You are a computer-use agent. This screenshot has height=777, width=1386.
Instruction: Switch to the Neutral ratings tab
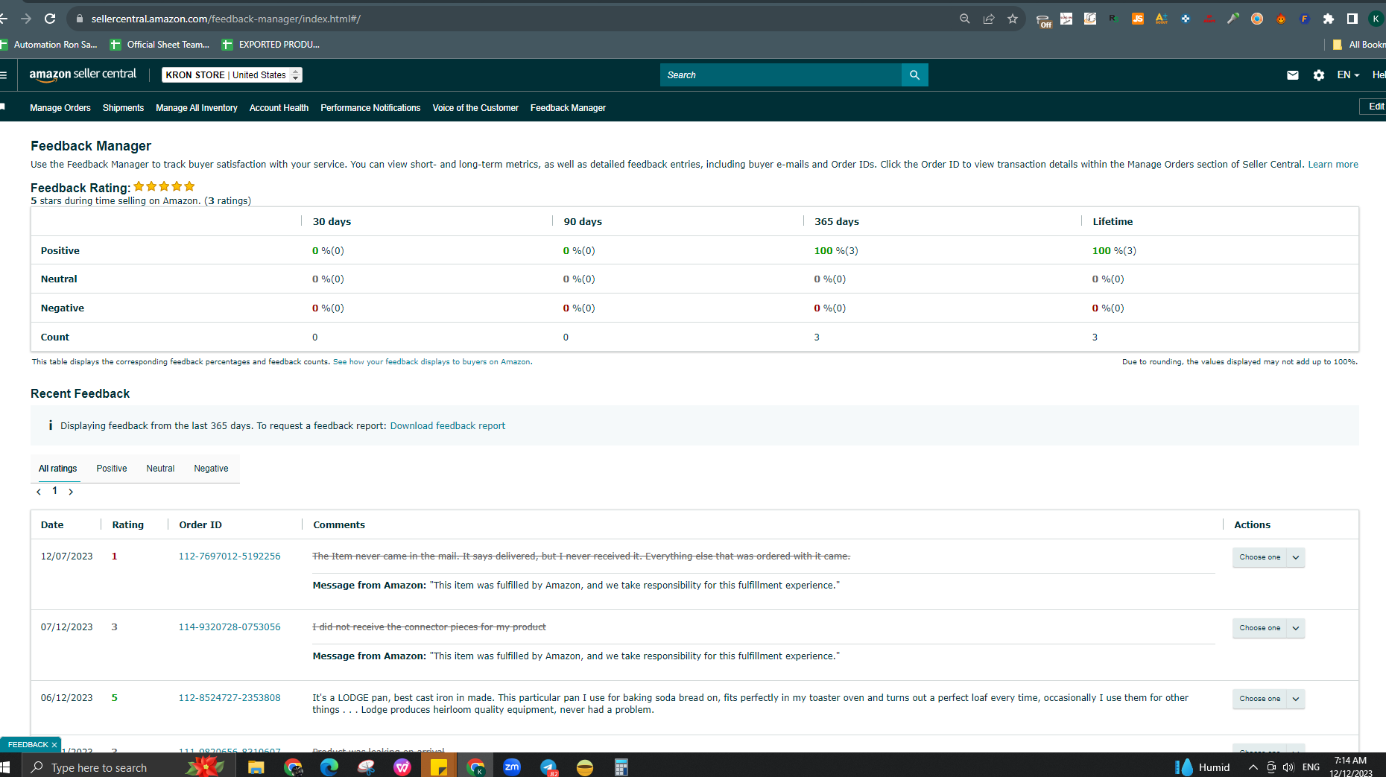coord(160,469)
